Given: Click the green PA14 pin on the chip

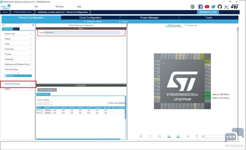Looking at the screenshot, I should click(208, 98).
